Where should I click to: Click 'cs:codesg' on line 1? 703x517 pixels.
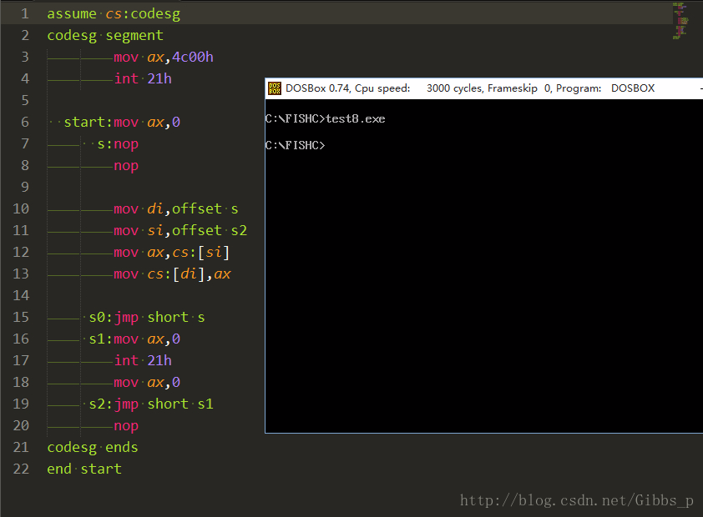tap(143, 14)
